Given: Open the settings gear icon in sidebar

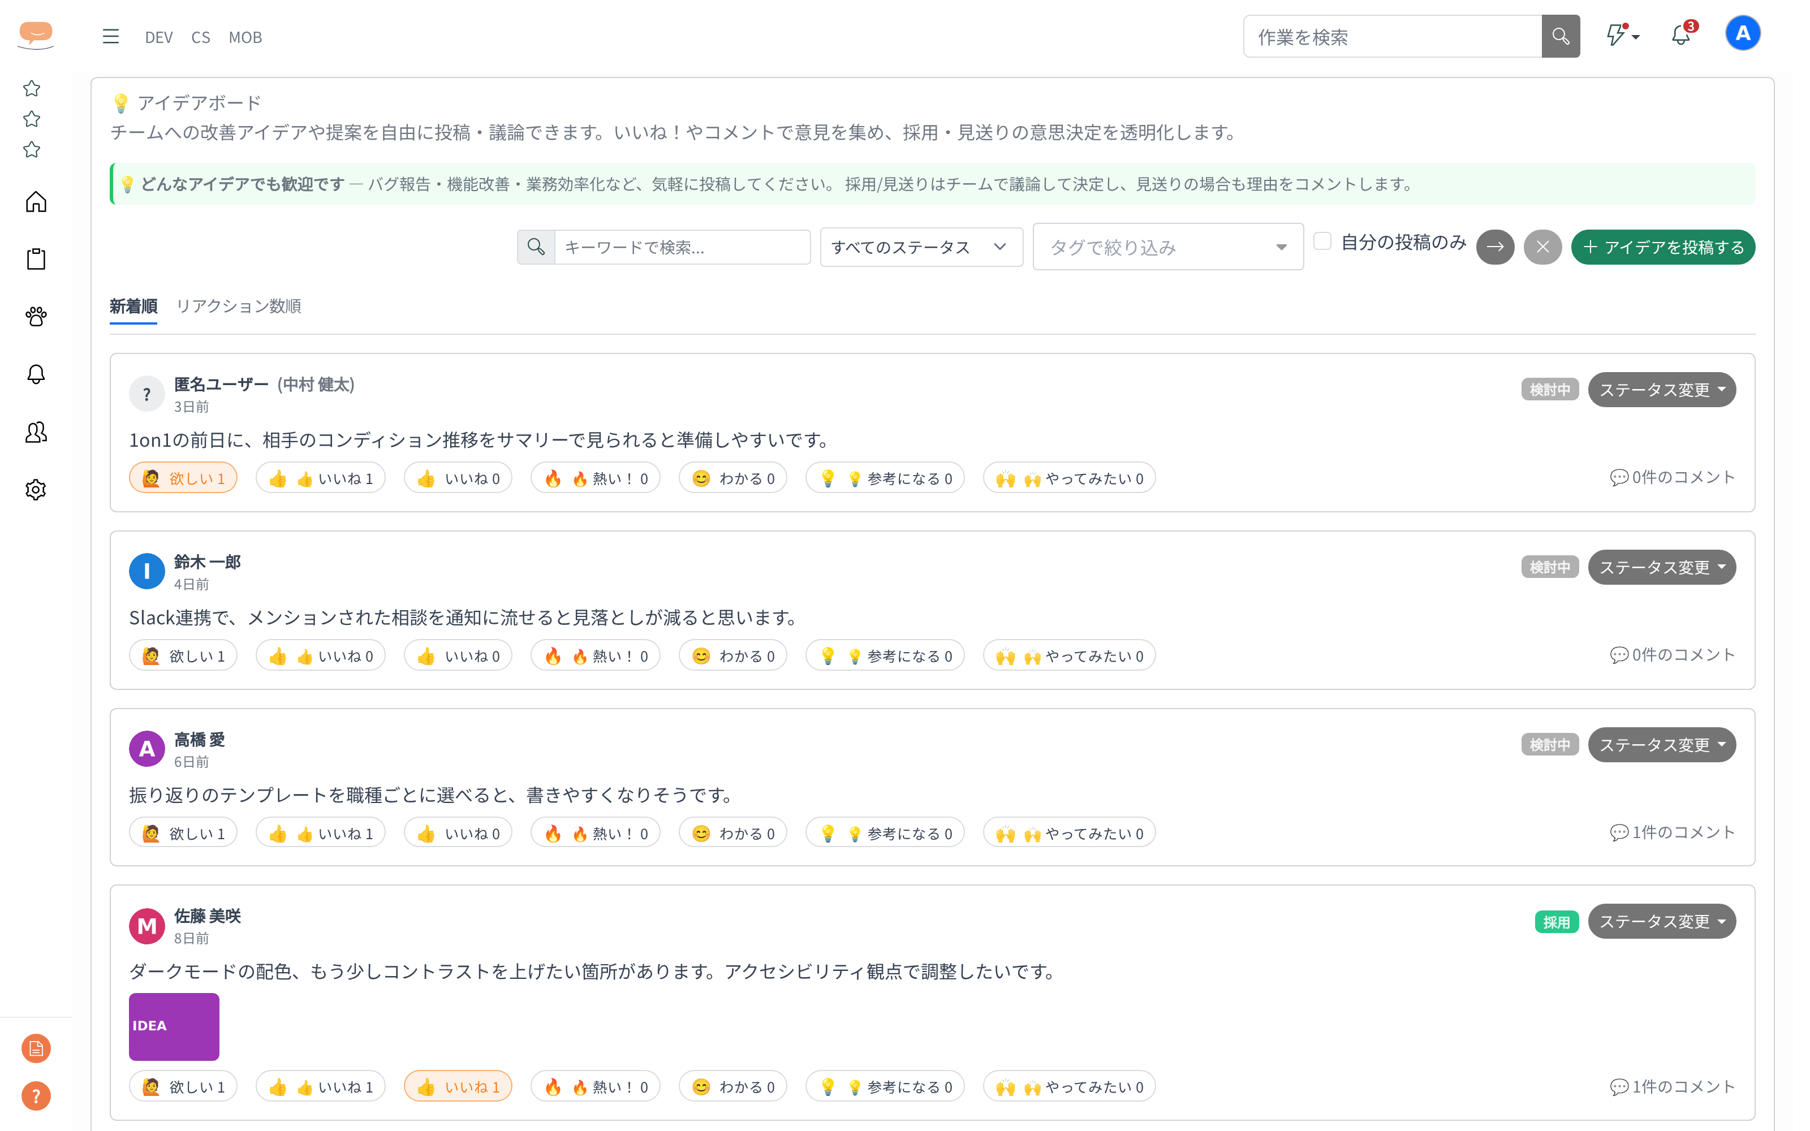Looking at the screenshot, I should click(x=36, y=490).
